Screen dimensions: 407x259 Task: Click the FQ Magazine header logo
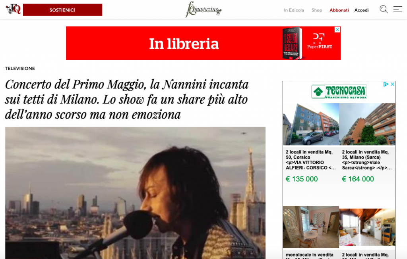pos(203,10)
